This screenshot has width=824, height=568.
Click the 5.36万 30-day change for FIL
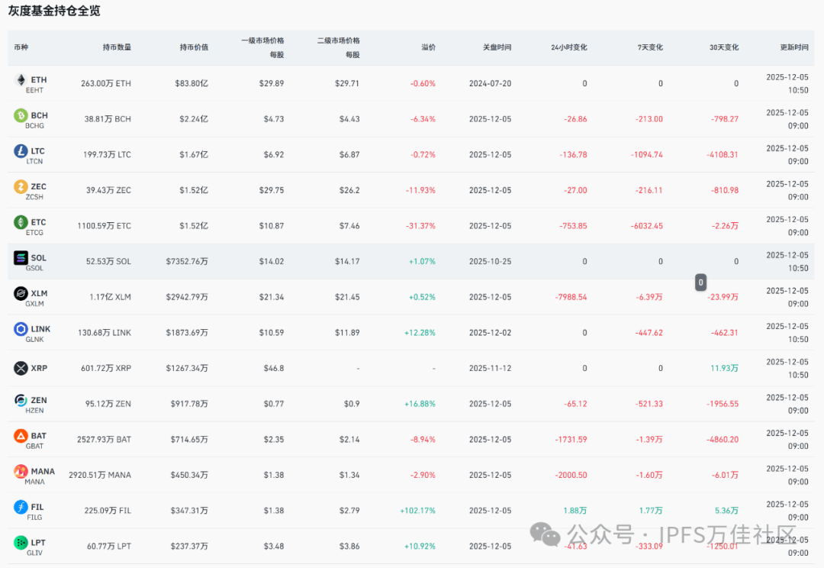click(726, 511)
